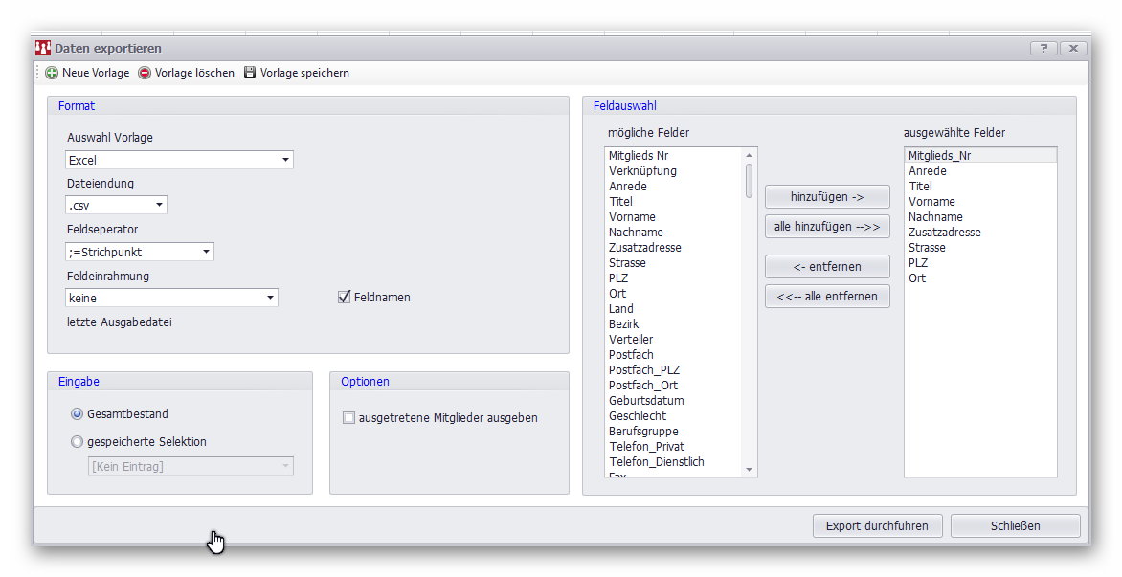This screenshot has height=577, width=1122.
Task: Open the Feldseperator dropdown
Action: [206, 253]
